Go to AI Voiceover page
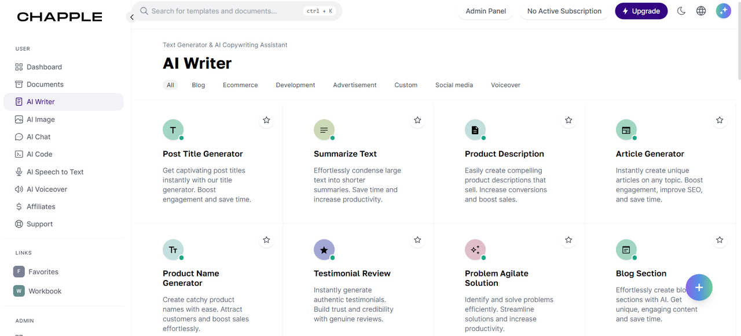 tap(46, 189)
